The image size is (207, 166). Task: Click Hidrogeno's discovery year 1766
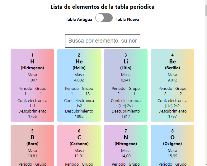tap(32, 117)
